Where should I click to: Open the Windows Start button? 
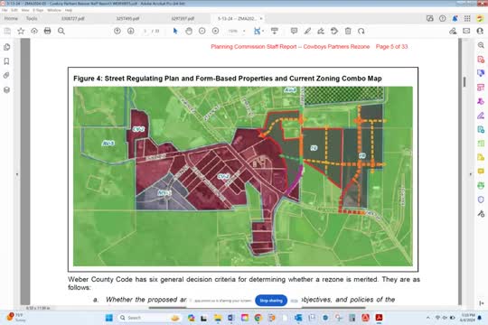(x=109, y=318)
